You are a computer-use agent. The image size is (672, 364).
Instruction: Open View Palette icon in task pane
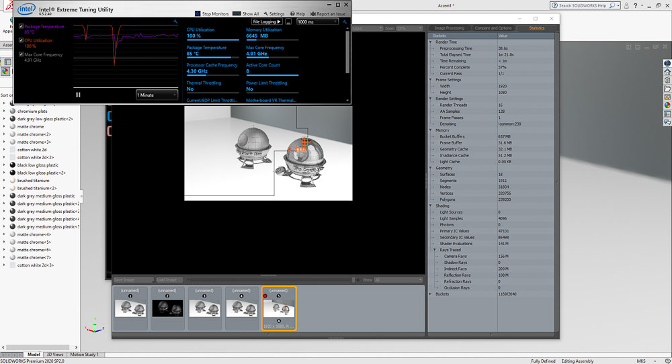[x=667, y=97]
